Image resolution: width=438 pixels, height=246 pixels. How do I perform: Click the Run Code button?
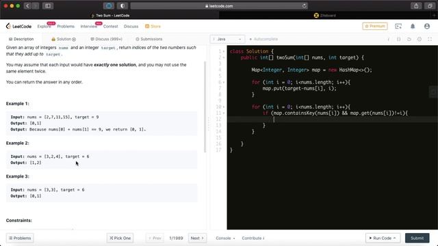coord(383,238)
